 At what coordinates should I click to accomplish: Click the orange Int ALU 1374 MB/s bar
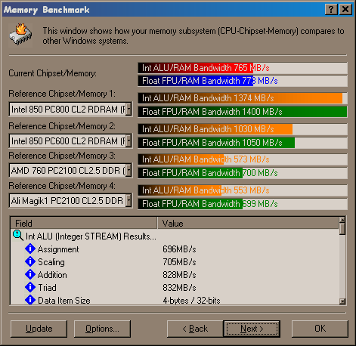243,98
